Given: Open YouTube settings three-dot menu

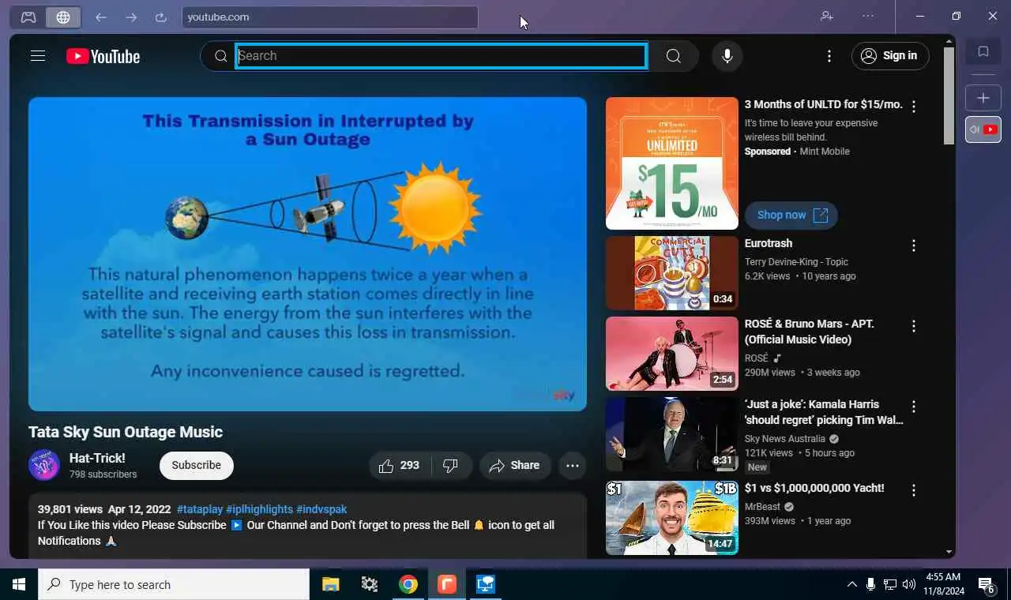Looking at the screenshot, I should point(829,56).
